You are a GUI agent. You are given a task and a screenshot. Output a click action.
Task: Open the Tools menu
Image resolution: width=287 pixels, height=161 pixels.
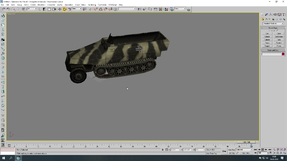click(x=13, y=5)
